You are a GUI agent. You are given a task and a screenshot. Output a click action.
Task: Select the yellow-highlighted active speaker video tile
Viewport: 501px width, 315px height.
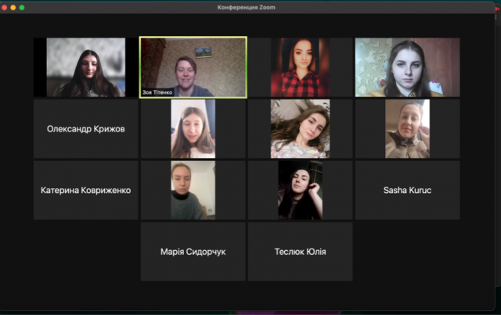coord(193,67)
